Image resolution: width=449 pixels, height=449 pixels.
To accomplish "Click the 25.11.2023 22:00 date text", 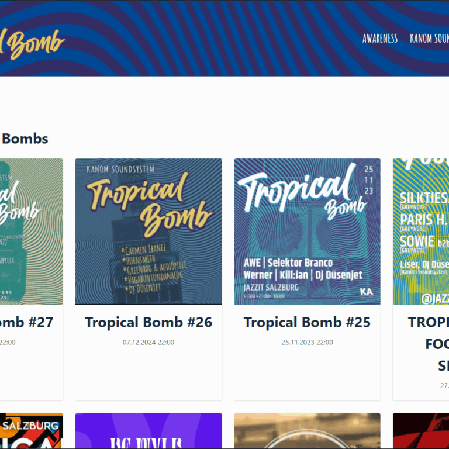I will coord(308,342).
